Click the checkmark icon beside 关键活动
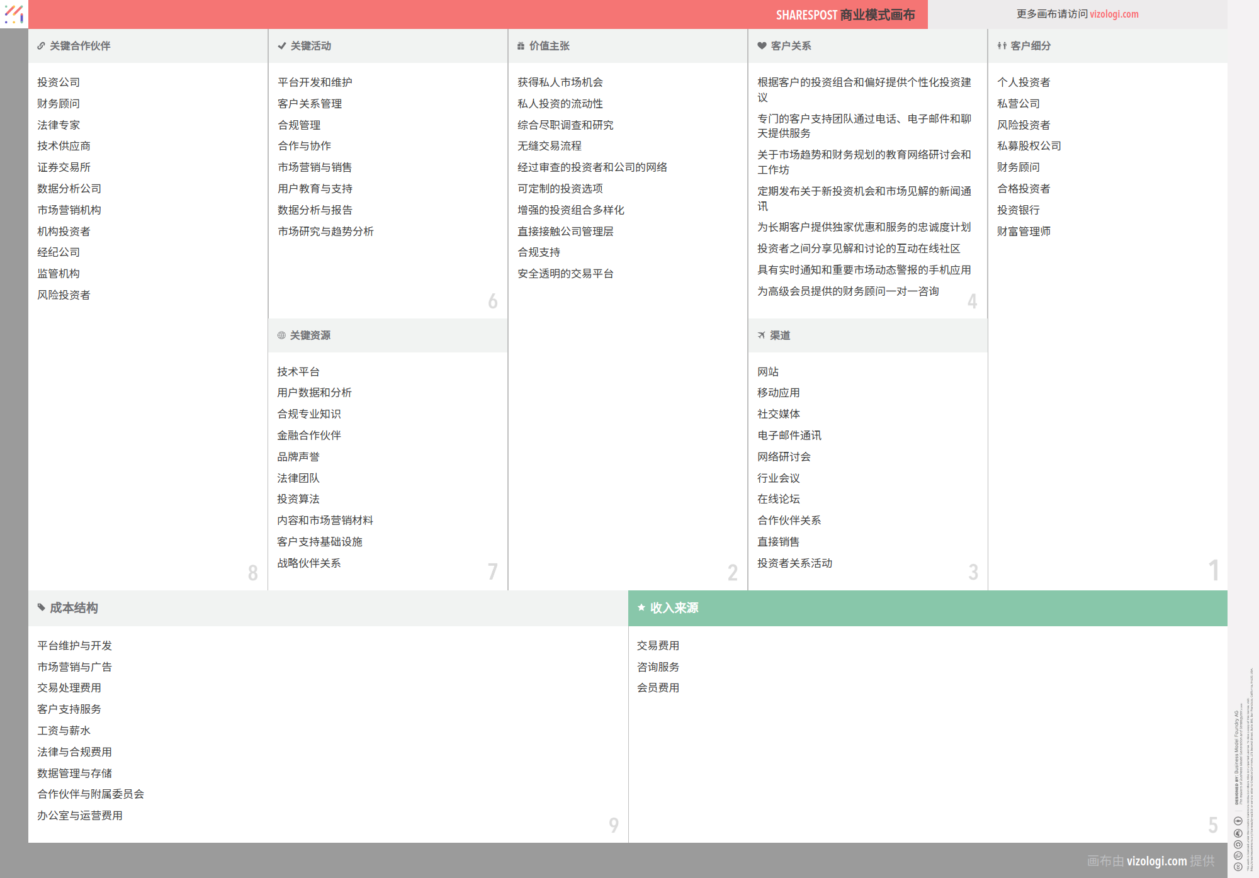The width and height of the screenshot is (1259, 878). click(281, 46)
